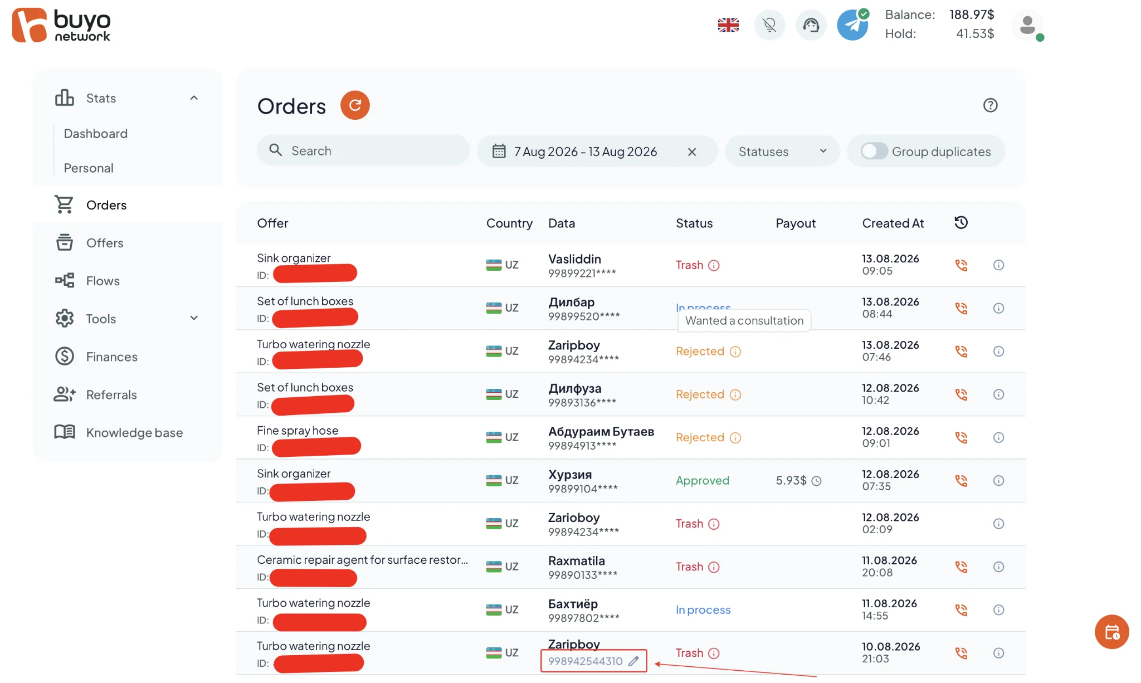The width and height of the screenshot is (1141, 683).
Task: Expand the Tools sidebar menu
Action: [194, 318]
